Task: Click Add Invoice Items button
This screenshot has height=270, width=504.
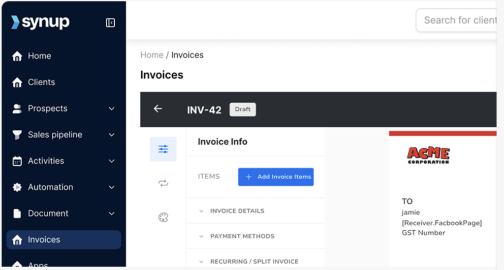Action: [x=276, y=177]
